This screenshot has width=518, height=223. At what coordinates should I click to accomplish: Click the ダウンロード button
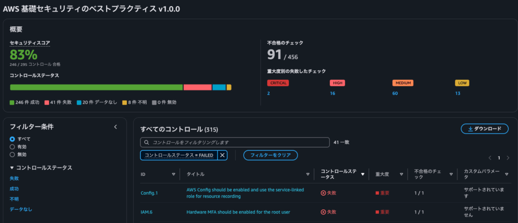pos(484,129)
